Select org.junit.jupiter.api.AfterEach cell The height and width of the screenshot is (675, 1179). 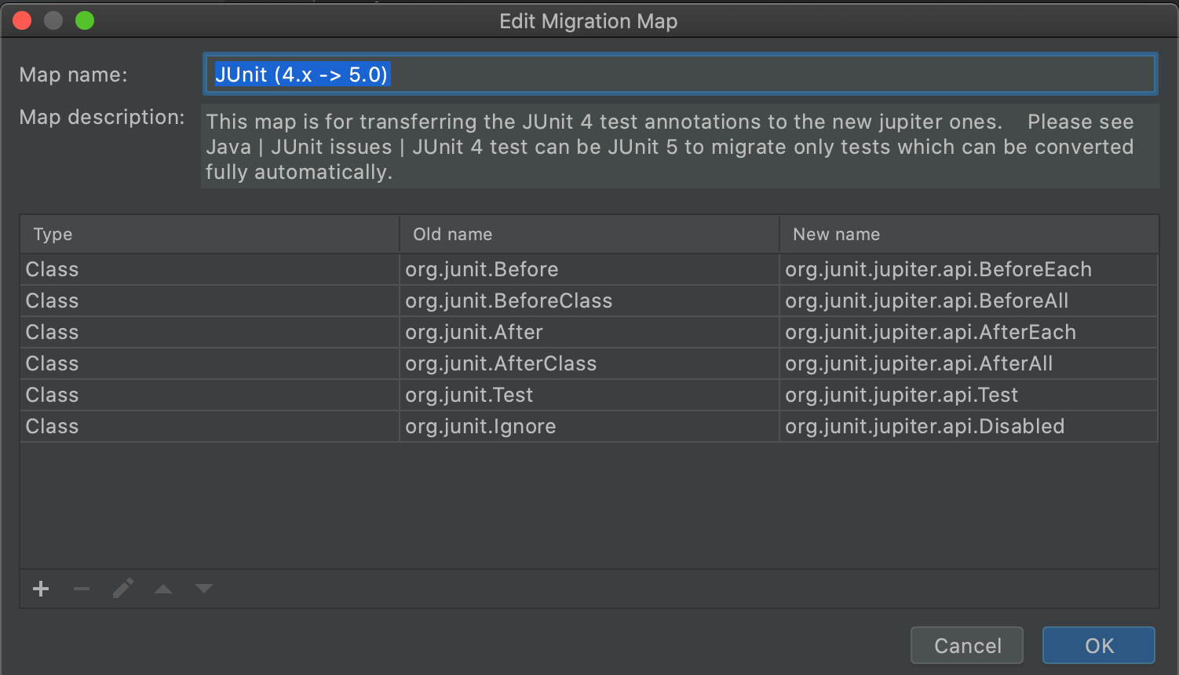point(969,332)
